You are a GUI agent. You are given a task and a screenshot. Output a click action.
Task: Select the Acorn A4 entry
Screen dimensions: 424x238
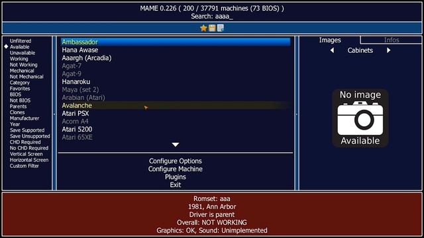(x=176, y=122)
